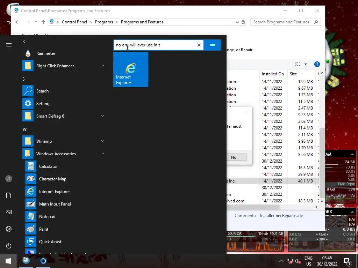Jump to letter W section header

(24, 129)
